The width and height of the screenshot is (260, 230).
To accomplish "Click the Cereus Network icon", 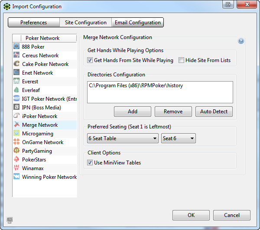I will point(16,55).
